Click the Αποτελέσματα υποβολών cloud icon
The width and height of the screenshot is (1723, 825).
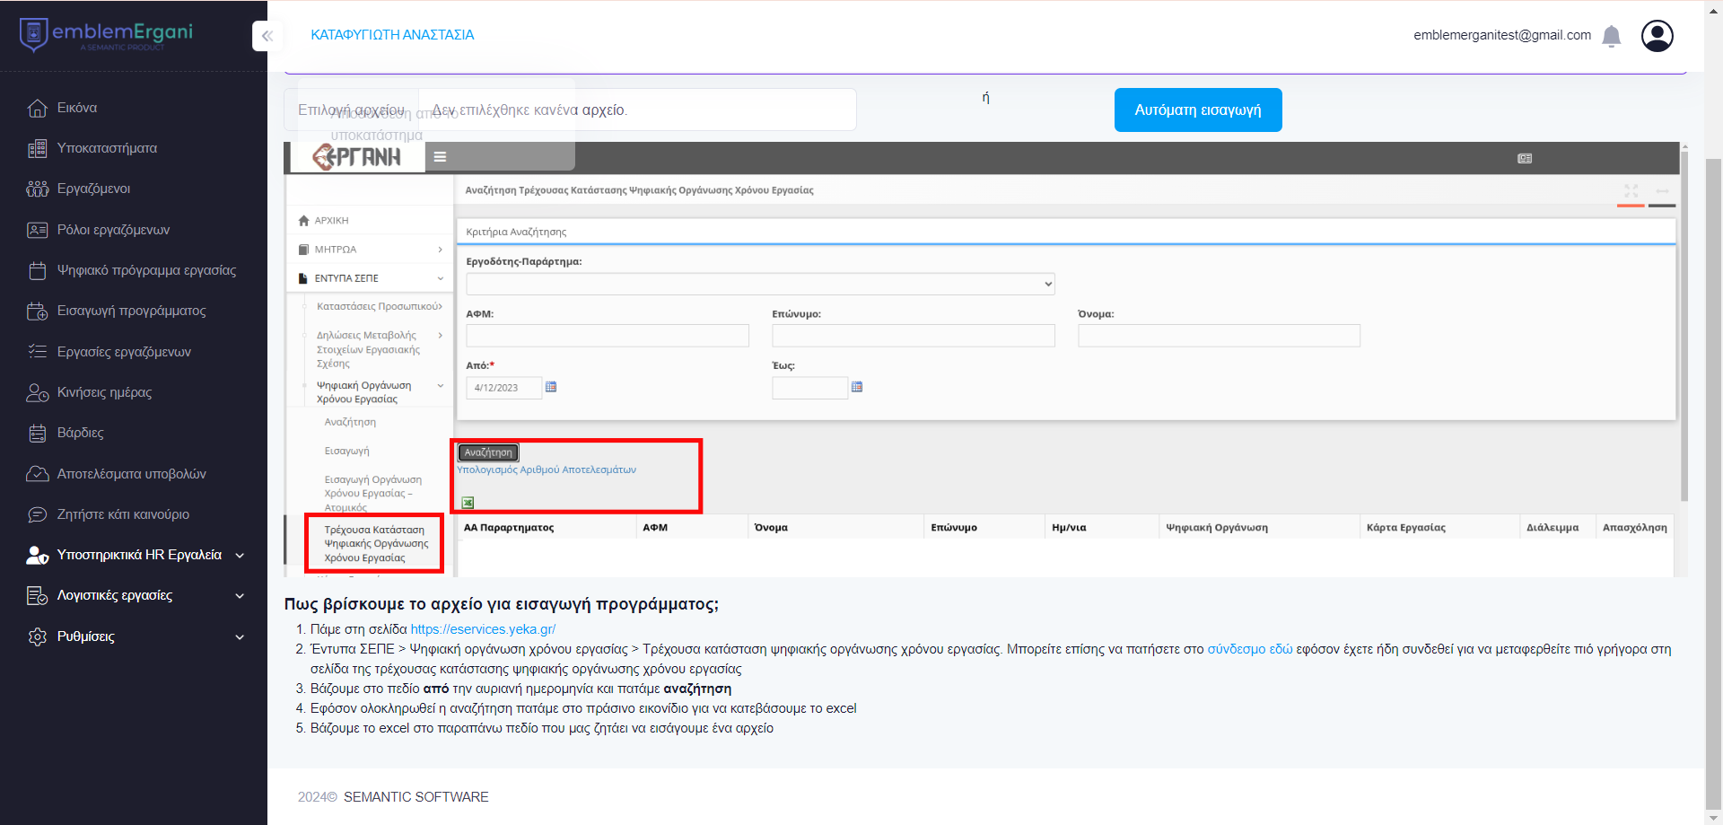tap(37, 474)
